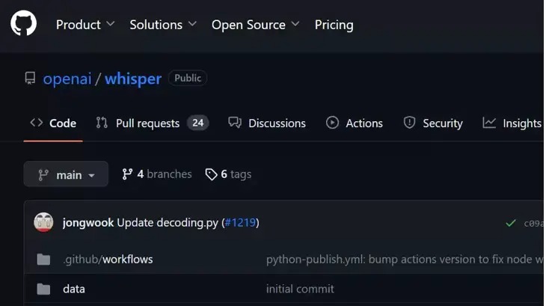
Task: Click the repository book icon
Action: coord(31,78)
